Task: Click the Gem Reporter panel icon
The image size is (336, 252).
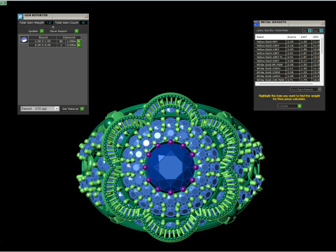Action: 20,16
